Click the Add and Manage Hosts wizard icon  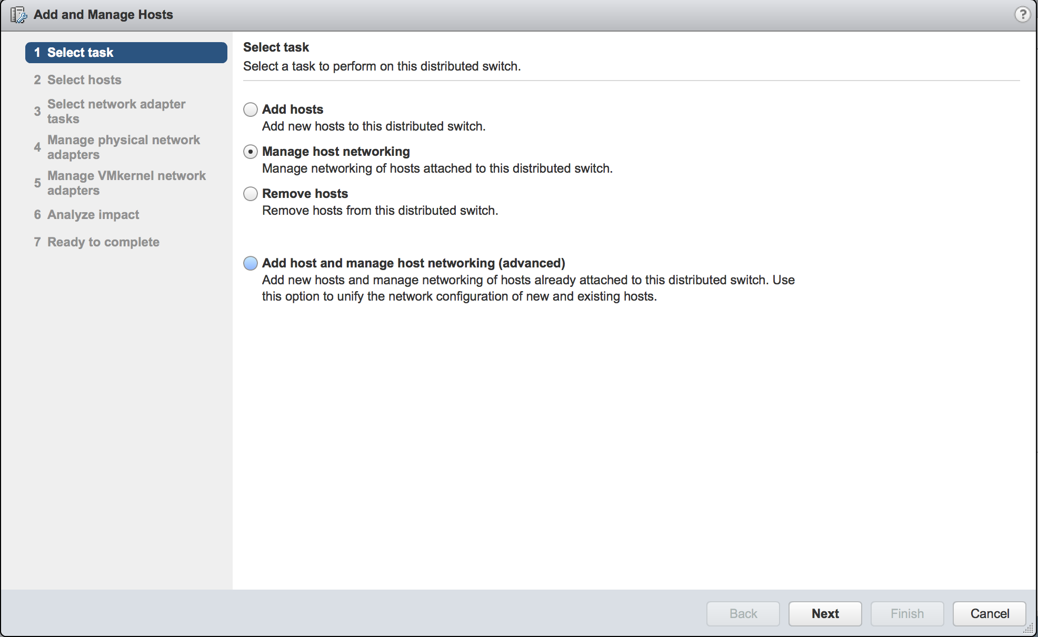click(19, 15)
